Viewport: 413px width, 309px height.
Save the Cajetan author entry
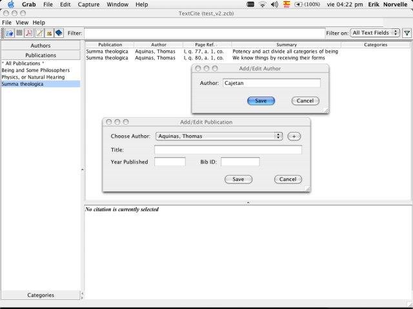point(261,101)
